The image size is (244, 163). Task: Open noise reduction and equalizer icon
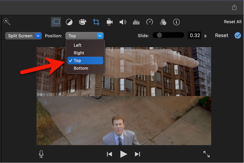point(136,22)
